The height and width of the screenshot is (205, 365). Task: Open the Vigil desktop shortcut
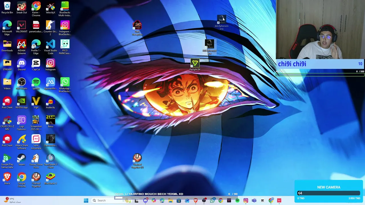click(36, 103)
